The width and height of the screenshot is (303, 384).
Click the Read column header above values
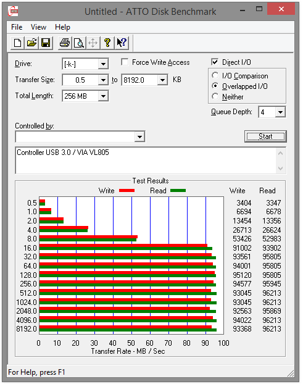pos(267,191)
